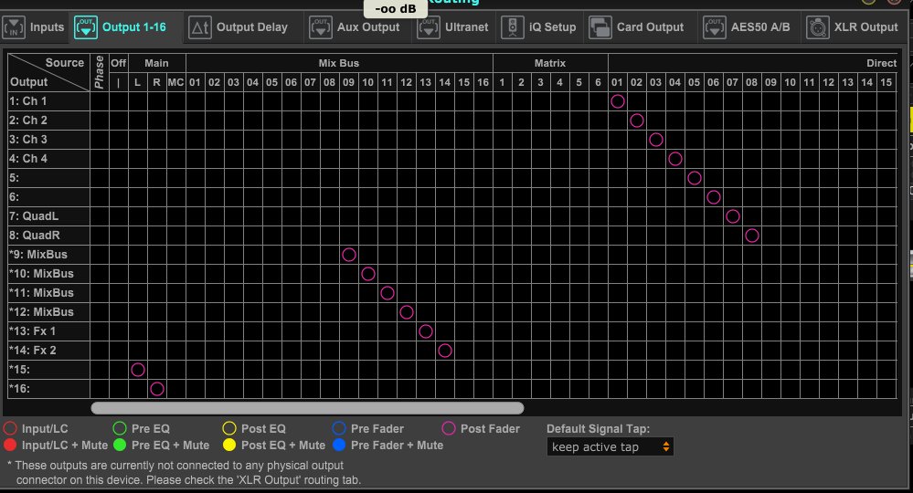The image size is (913, 493).
Task: Toggle Ch 3 routing to Direct 03
Action: pos(656,140)
